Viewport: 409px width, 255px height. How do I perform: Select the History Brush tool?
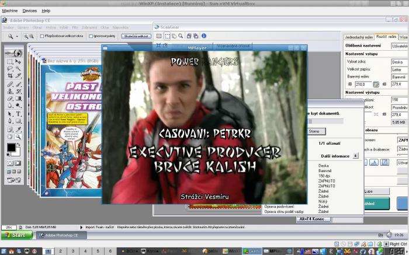[18, 91]
